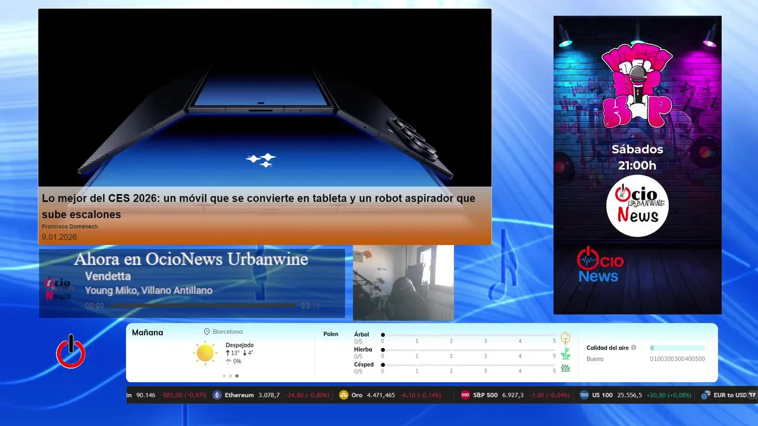The image size is (758, 426).
Task: Click the Árbol tree pollen icon
Action: (566, 338)
